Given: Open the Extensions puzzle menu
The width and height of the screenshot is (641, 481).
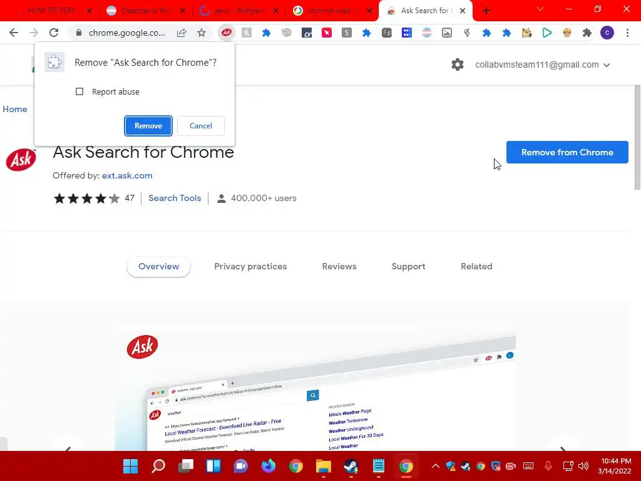Looking at the screenshot, I should pos(587,33).
